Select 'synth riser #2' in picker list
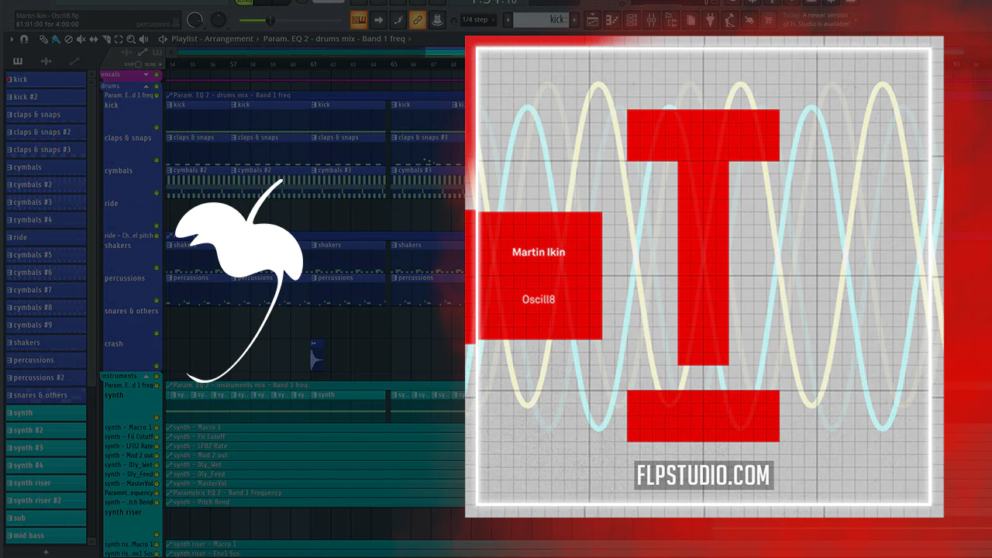 [x=46, y=501]
